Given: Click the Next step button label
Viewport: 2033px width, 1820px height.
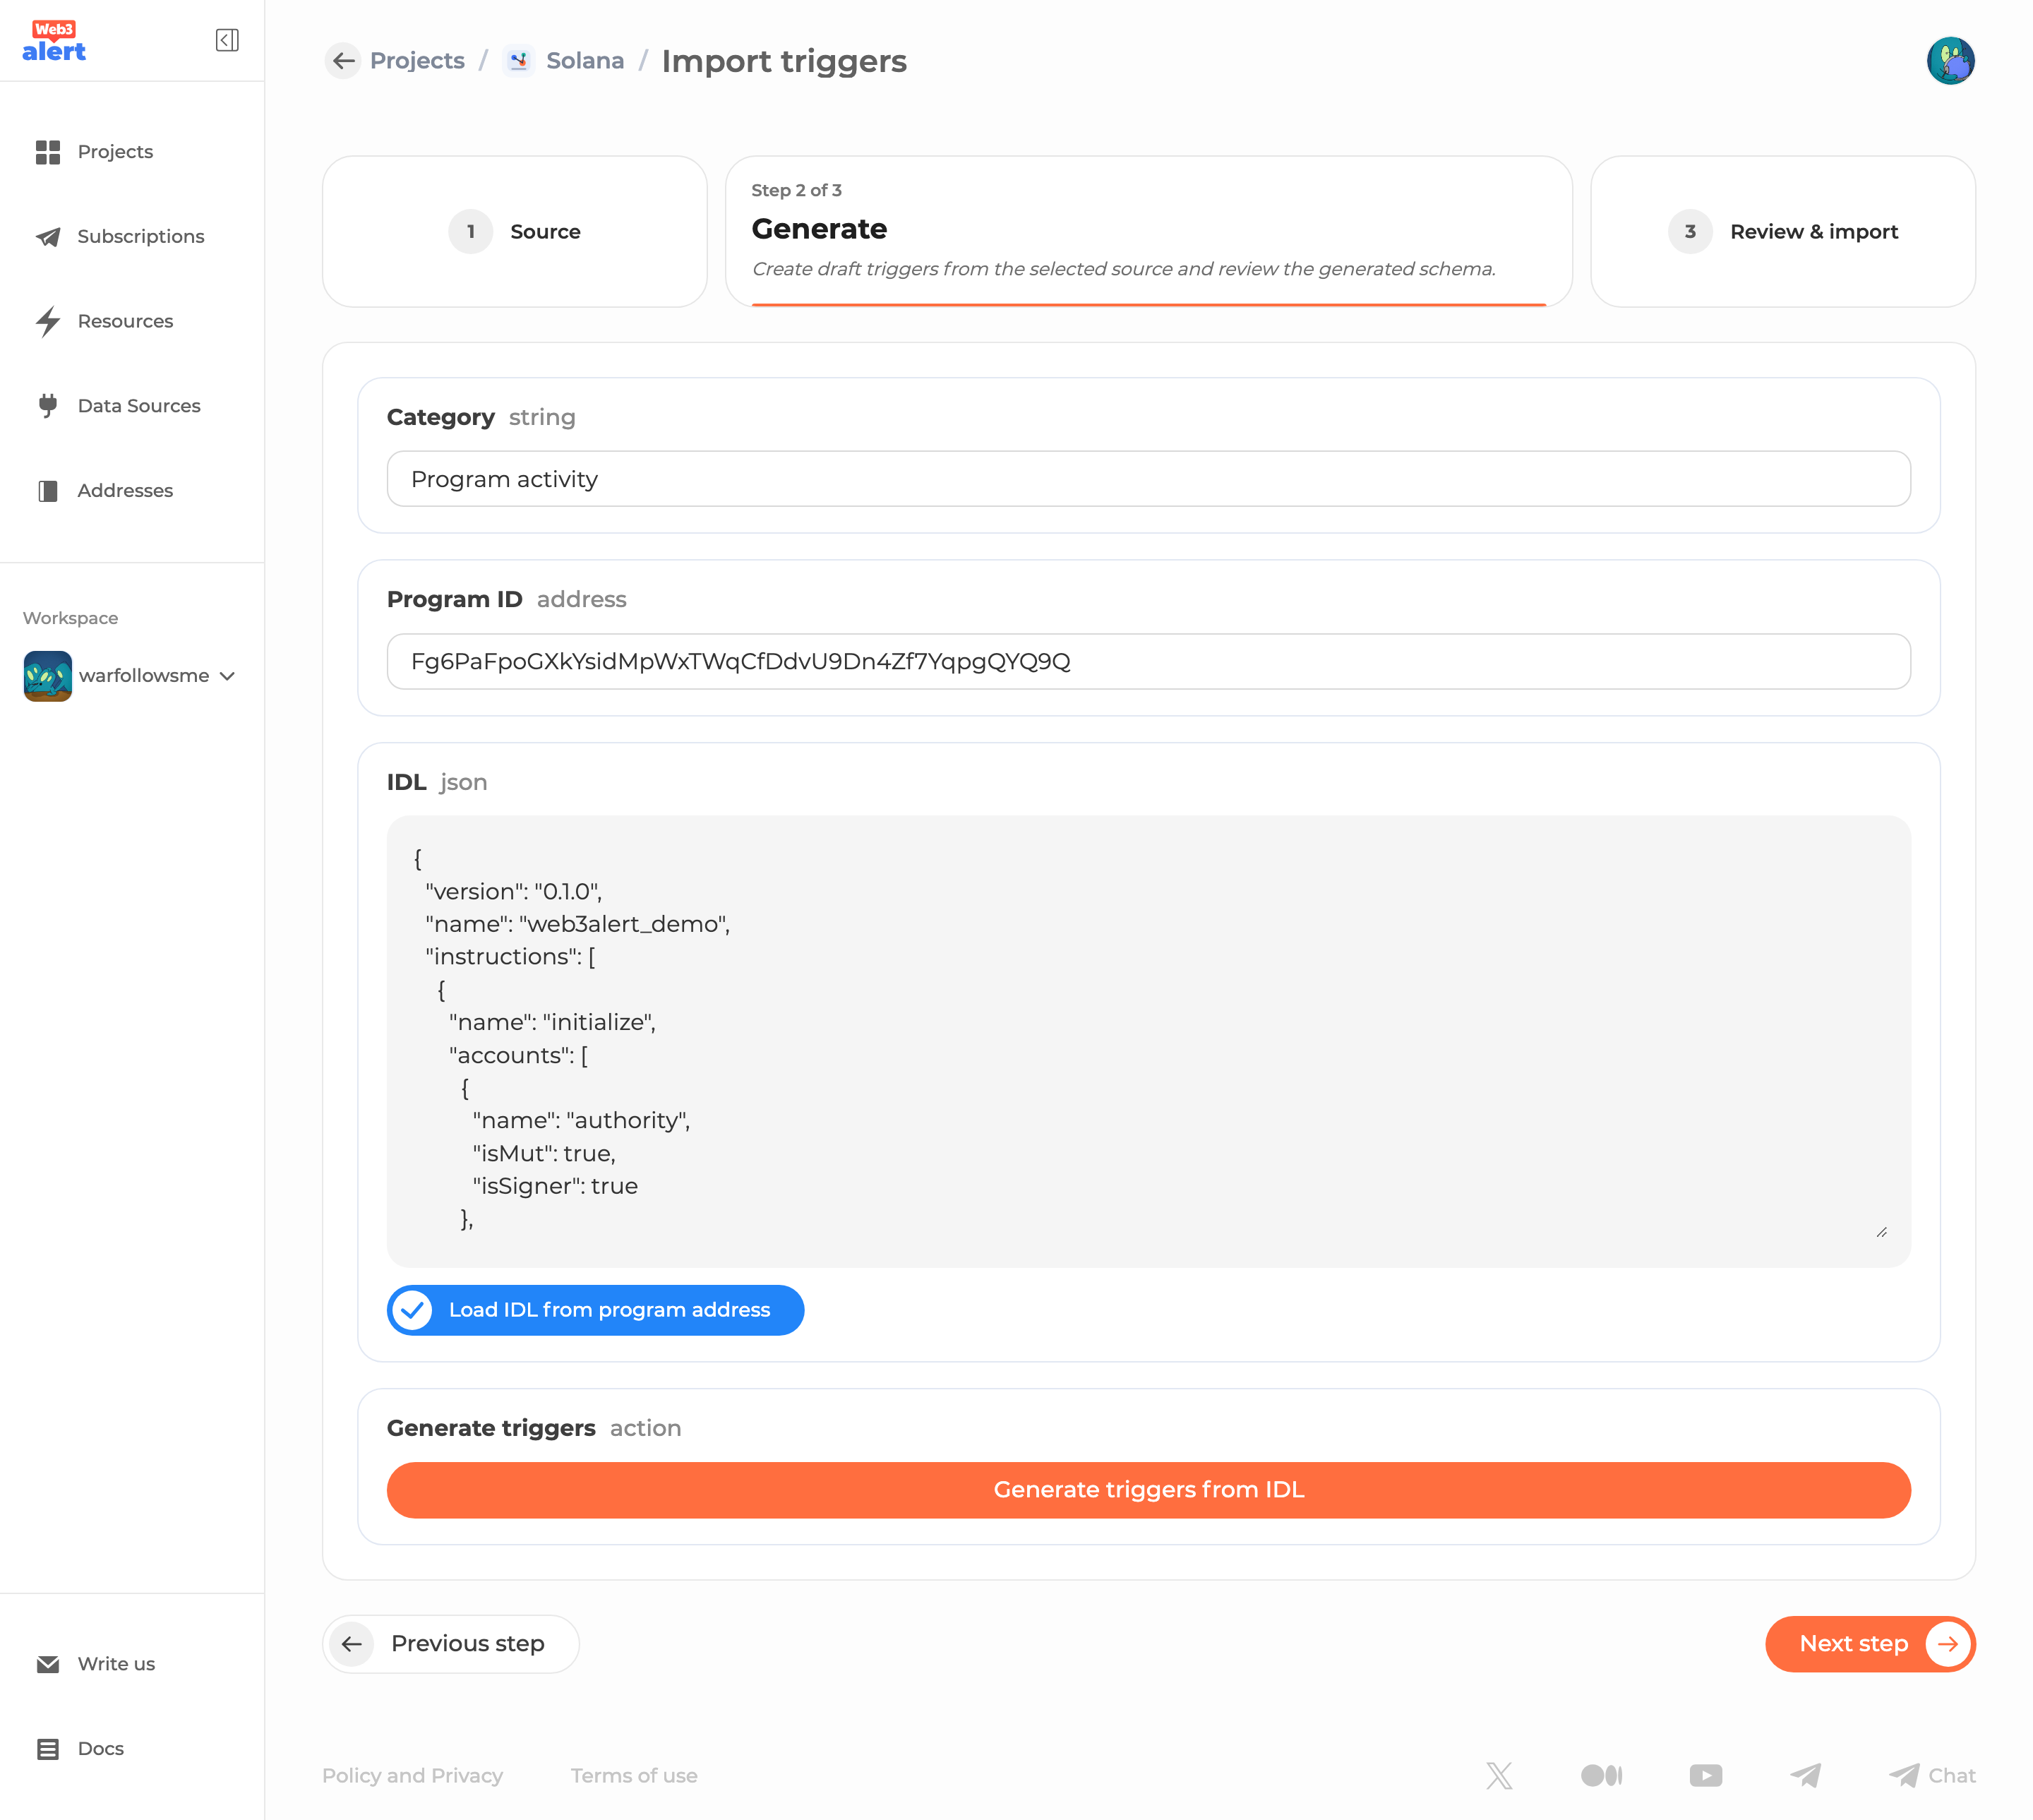Looking at the screenshot, I should tap(1853, 1645).
